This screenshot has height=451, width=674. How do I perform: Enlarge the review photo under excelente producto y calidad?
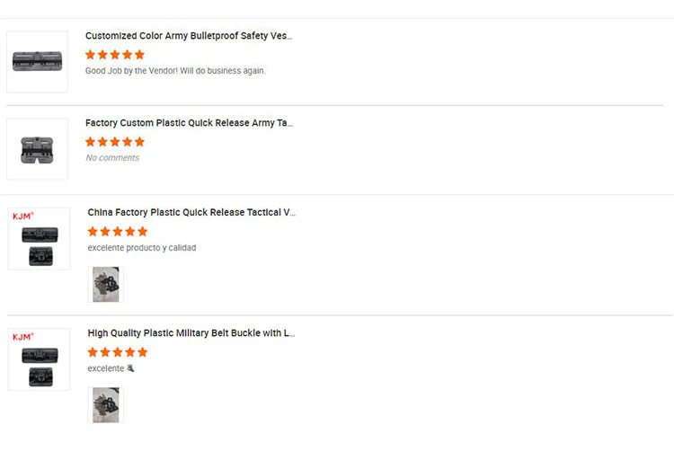[106, 284]
